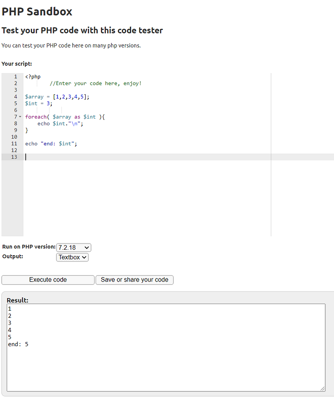The height and width of the screenshot is (398, 334).
Task: Click the '$int = 3;' code line
Action: pyautogui.click(x=38, y=103)
